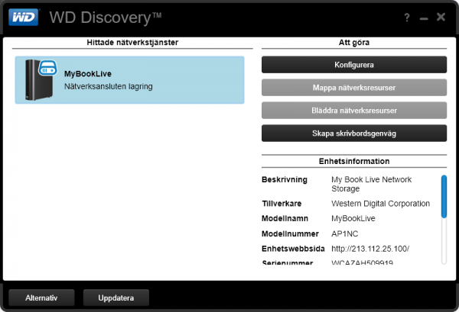Screen dimensions: 459x312
Task: Click the WD logo in title bar
Action: click(x=22, y=16)
